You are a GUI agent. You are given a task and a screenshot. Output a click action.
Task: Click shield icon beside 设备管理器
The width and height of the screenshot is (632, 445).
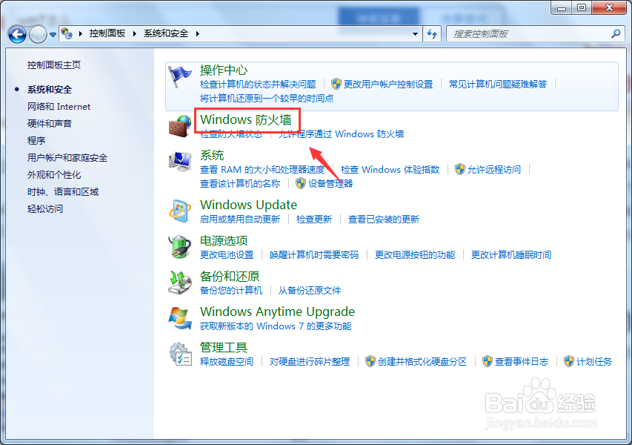point(301,184)
